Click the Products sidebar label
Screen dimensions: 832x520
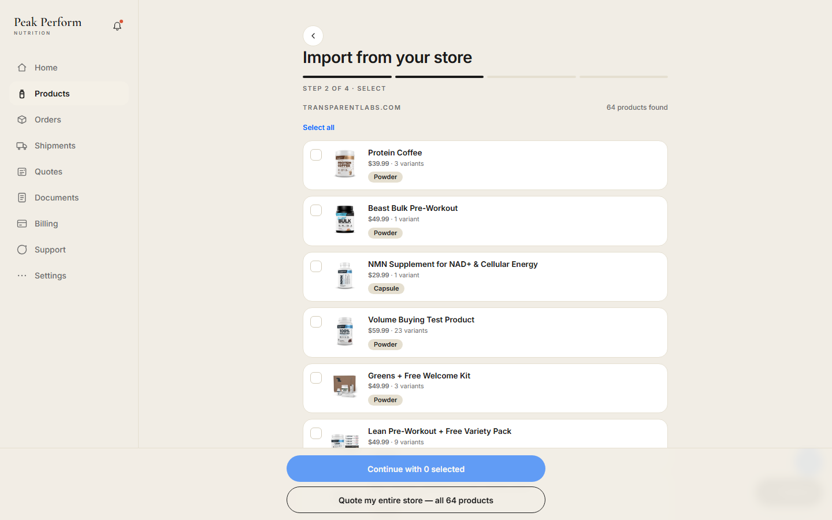(52, 94)
